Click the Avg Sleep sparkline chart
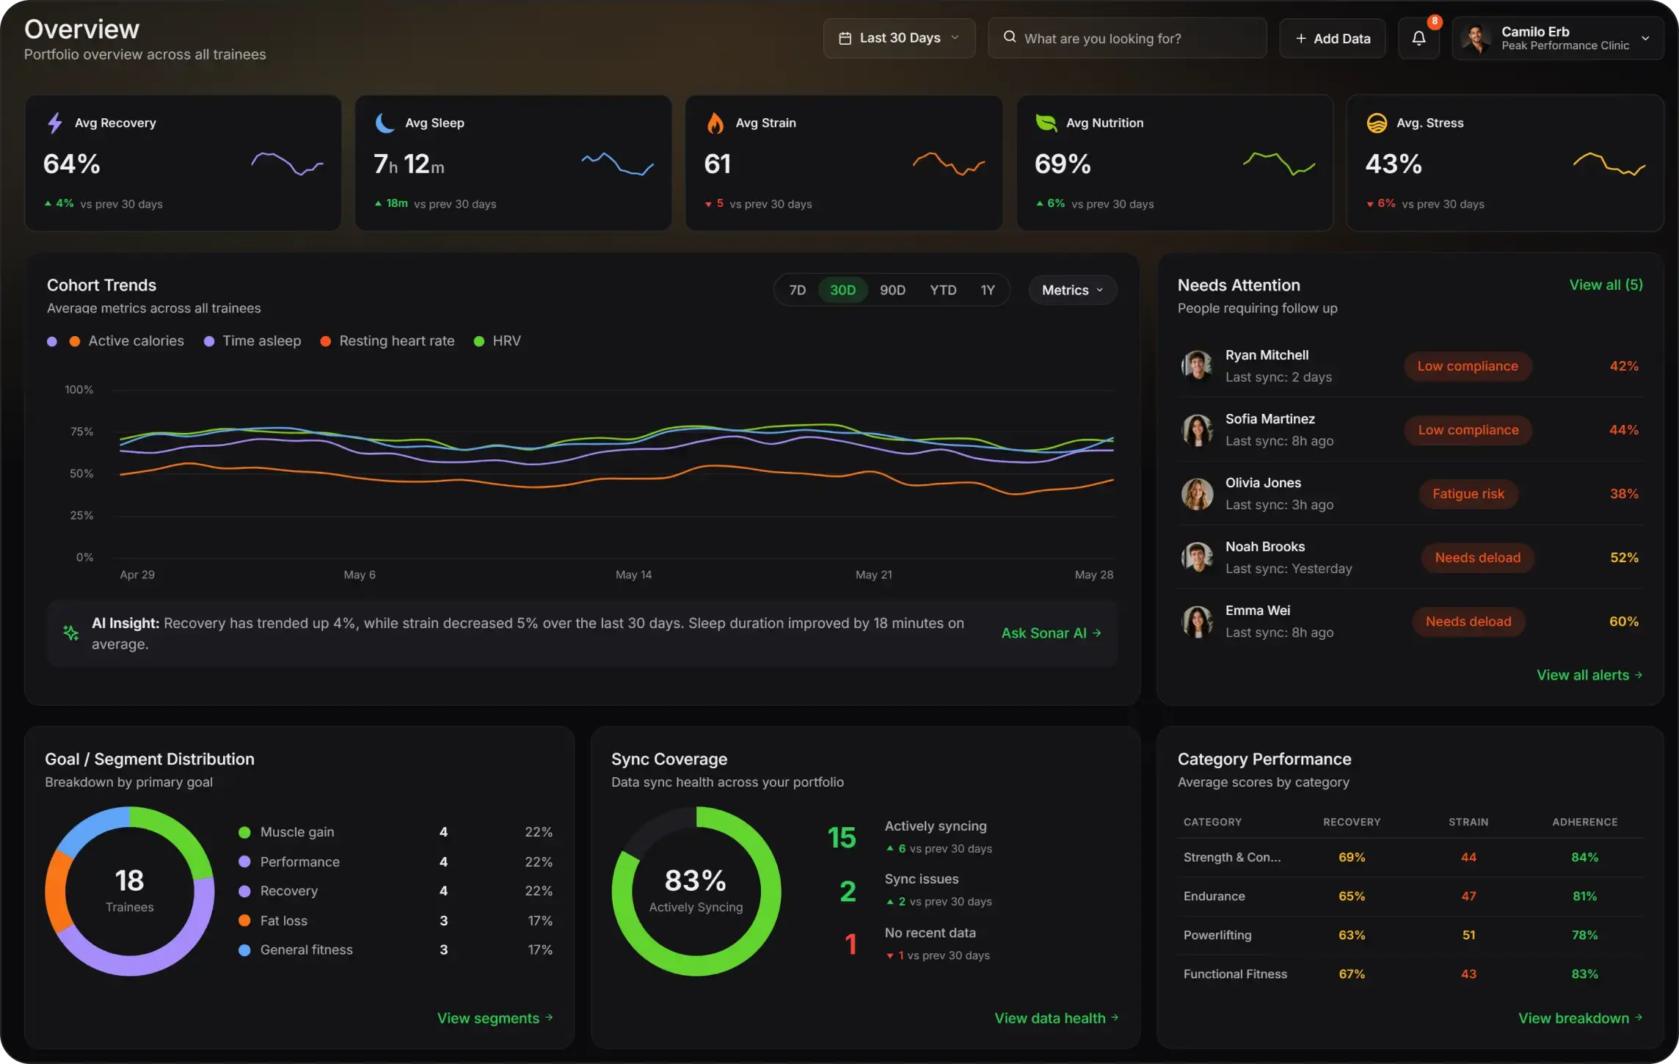 tap(617, 164)
